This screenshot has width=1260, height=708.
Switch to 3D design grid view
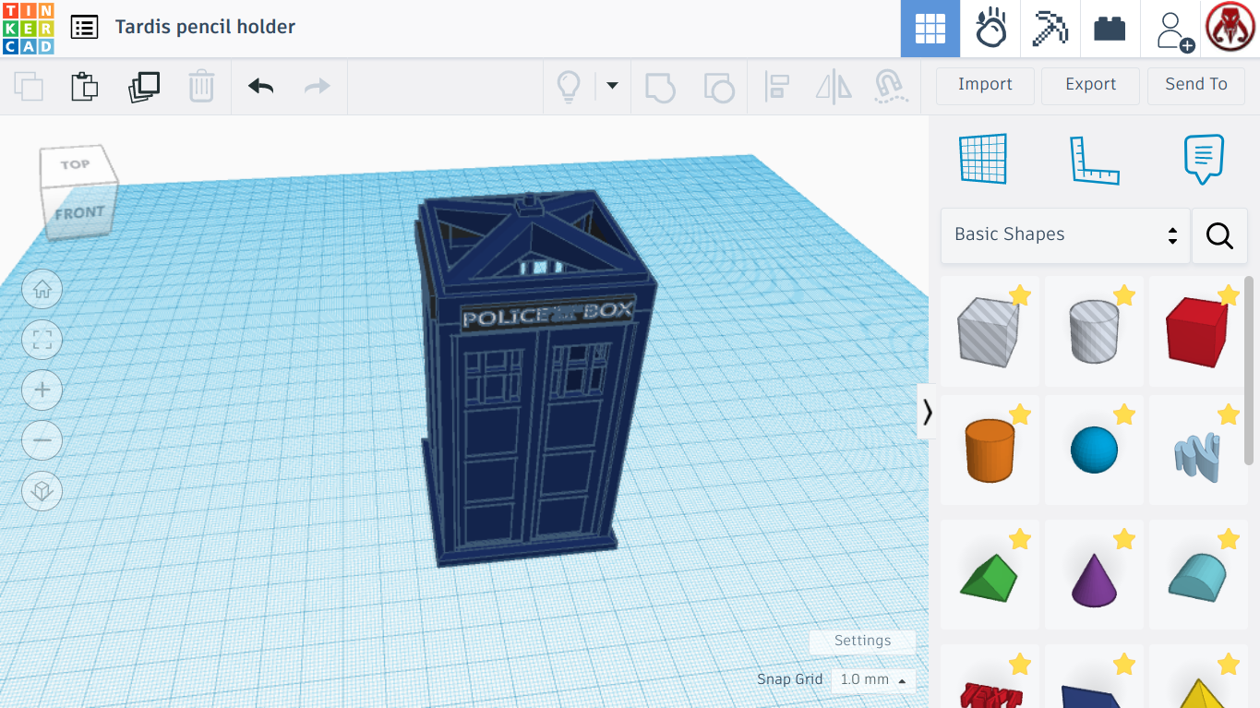coord(930,29)
